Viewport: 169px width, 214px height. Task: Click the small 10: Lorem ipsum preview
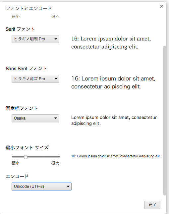pos(116,156)
